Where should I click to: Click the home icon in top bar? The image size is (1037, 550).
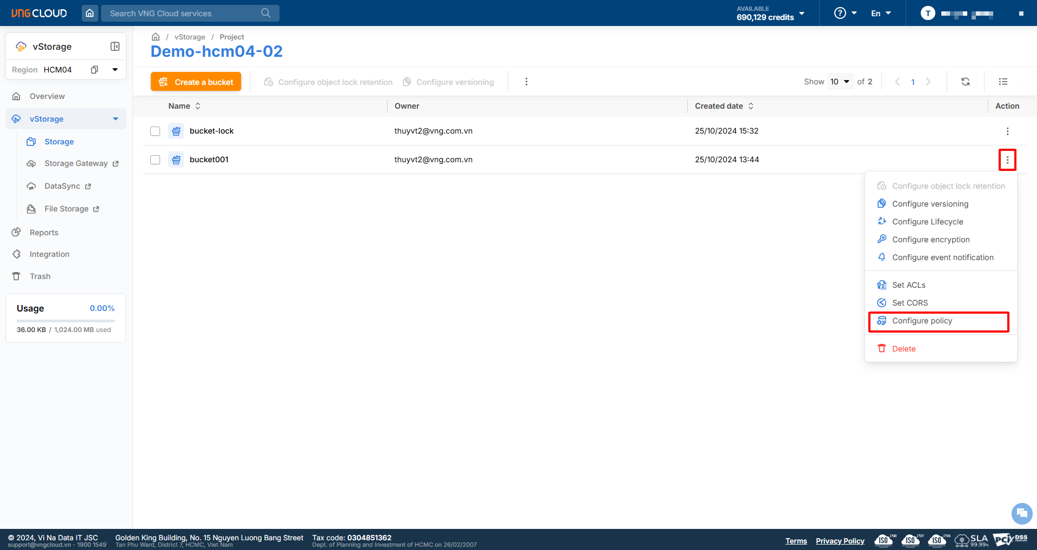(x=90, y=13)
